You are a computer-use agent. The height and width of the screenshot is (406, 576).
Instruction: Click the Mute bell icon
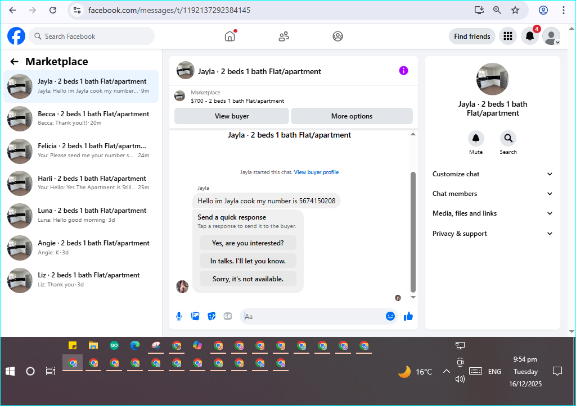tap(476, 138)
